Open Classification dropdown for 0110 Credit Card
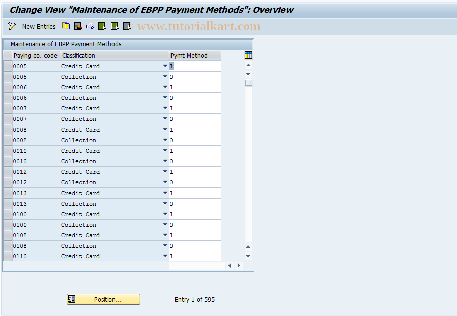 (165, 256)
